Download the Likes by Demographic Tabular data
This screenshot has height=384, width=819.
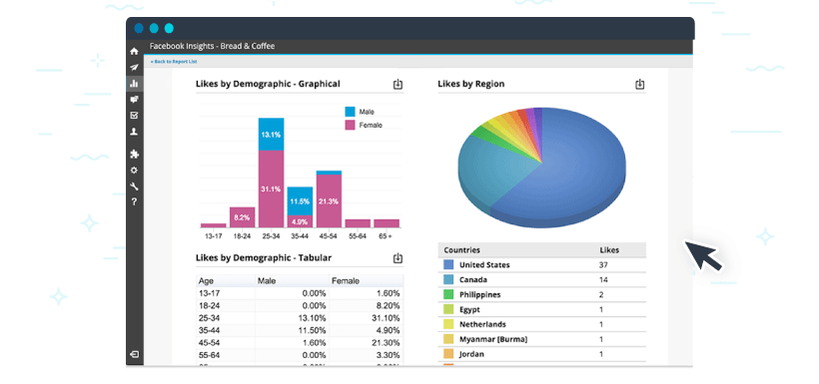tap(398, 258)
